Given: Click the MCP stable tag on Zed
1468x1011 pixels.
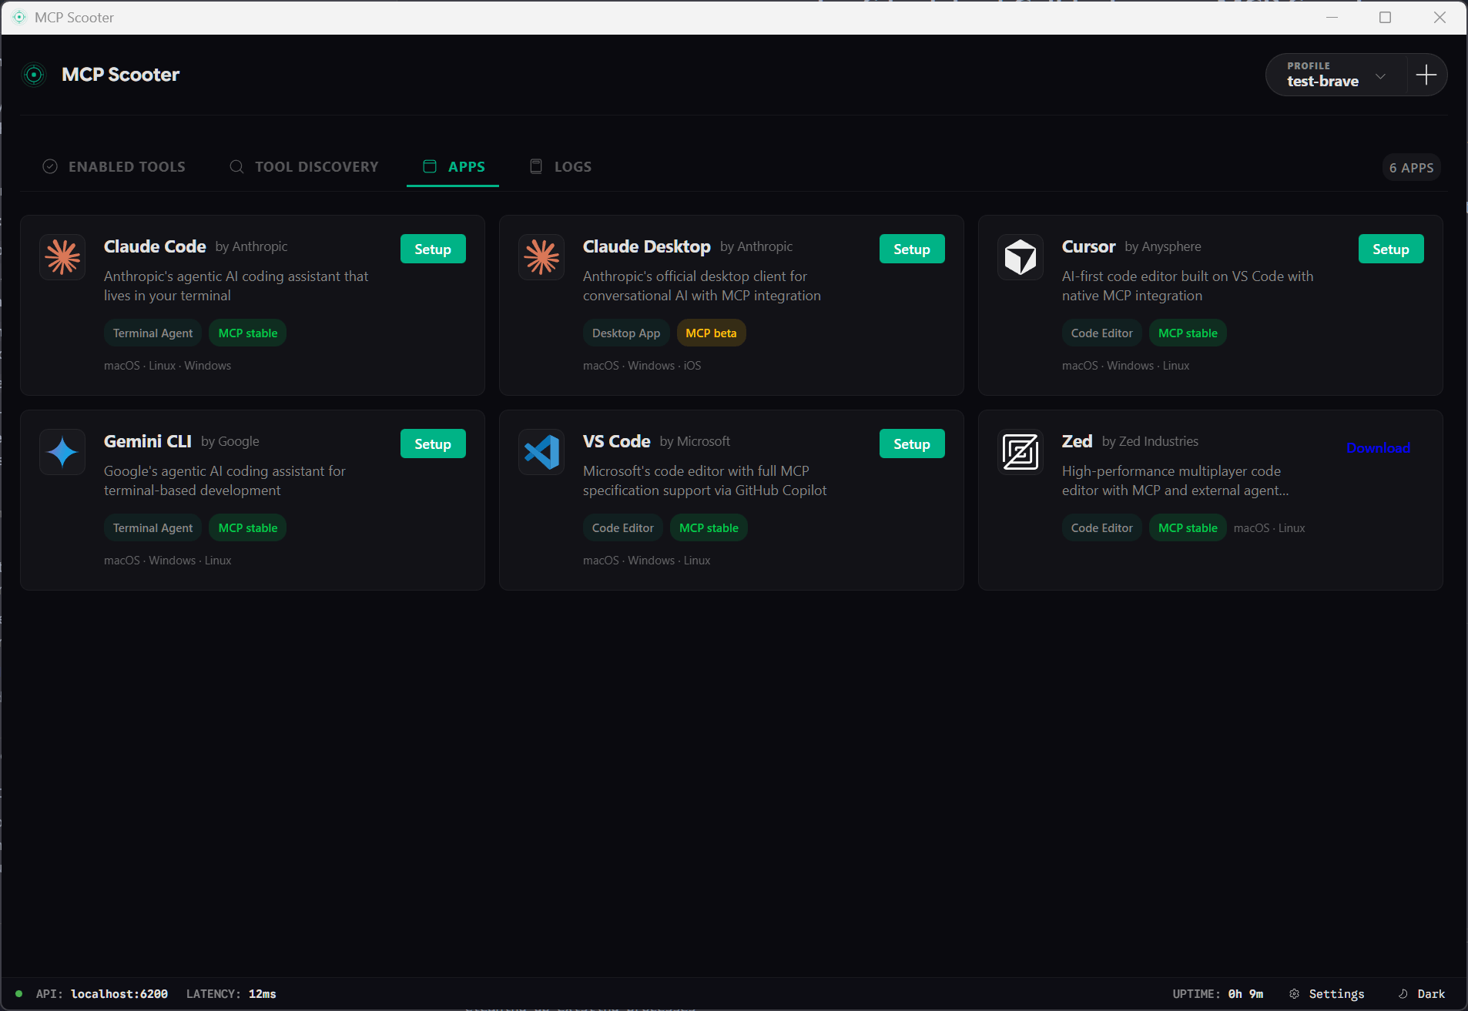Looking at the screenshot, I should pos(1188,527).
